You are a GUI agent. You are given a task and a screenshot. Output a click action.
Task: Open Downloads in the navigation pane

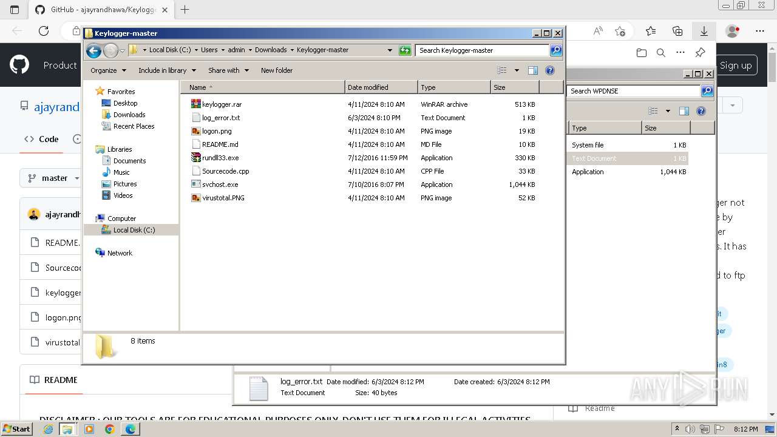(x=129, y=115)
